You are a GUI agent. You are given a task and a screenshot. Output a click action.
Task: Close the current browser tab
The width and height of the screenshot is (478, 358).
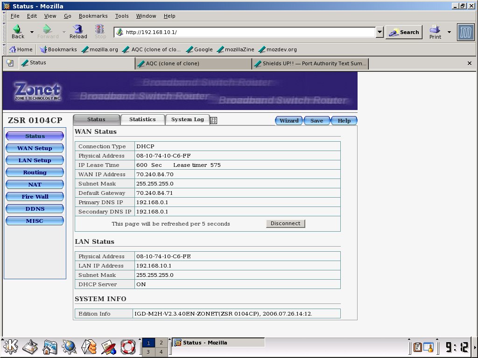[x=470, y=63]
